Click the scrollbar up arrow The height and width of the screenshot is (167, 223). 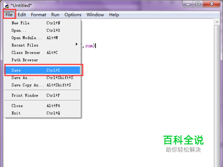pyautogui.click(x=217, y=22)
